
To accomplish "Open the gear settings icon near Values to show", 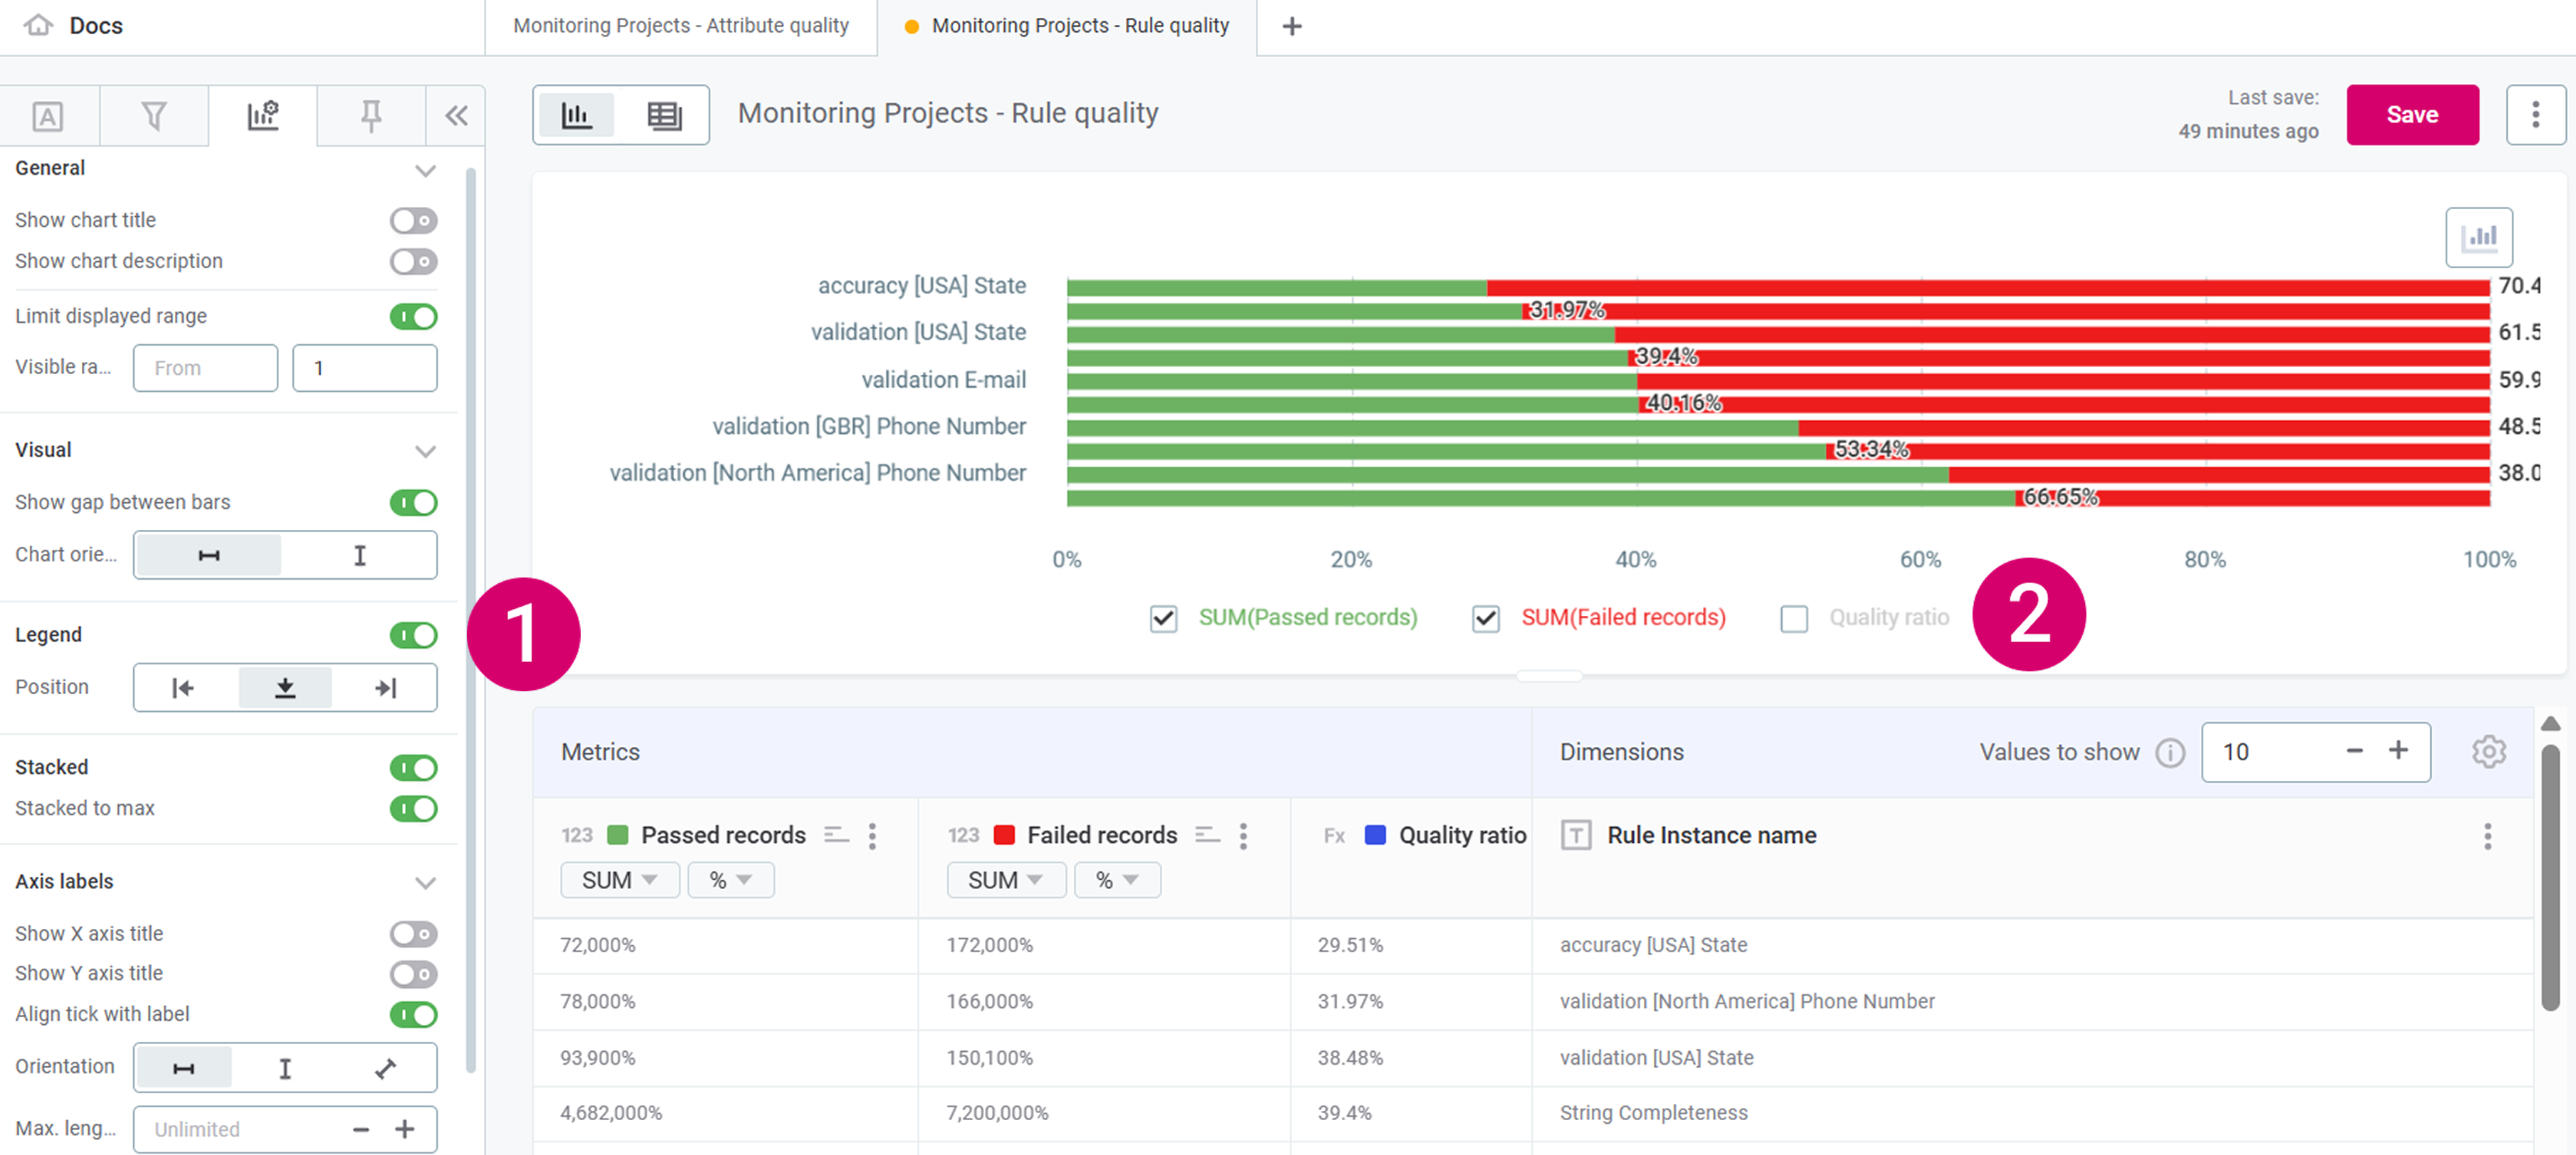I will pyautogui.click(x=2488, y=751).
